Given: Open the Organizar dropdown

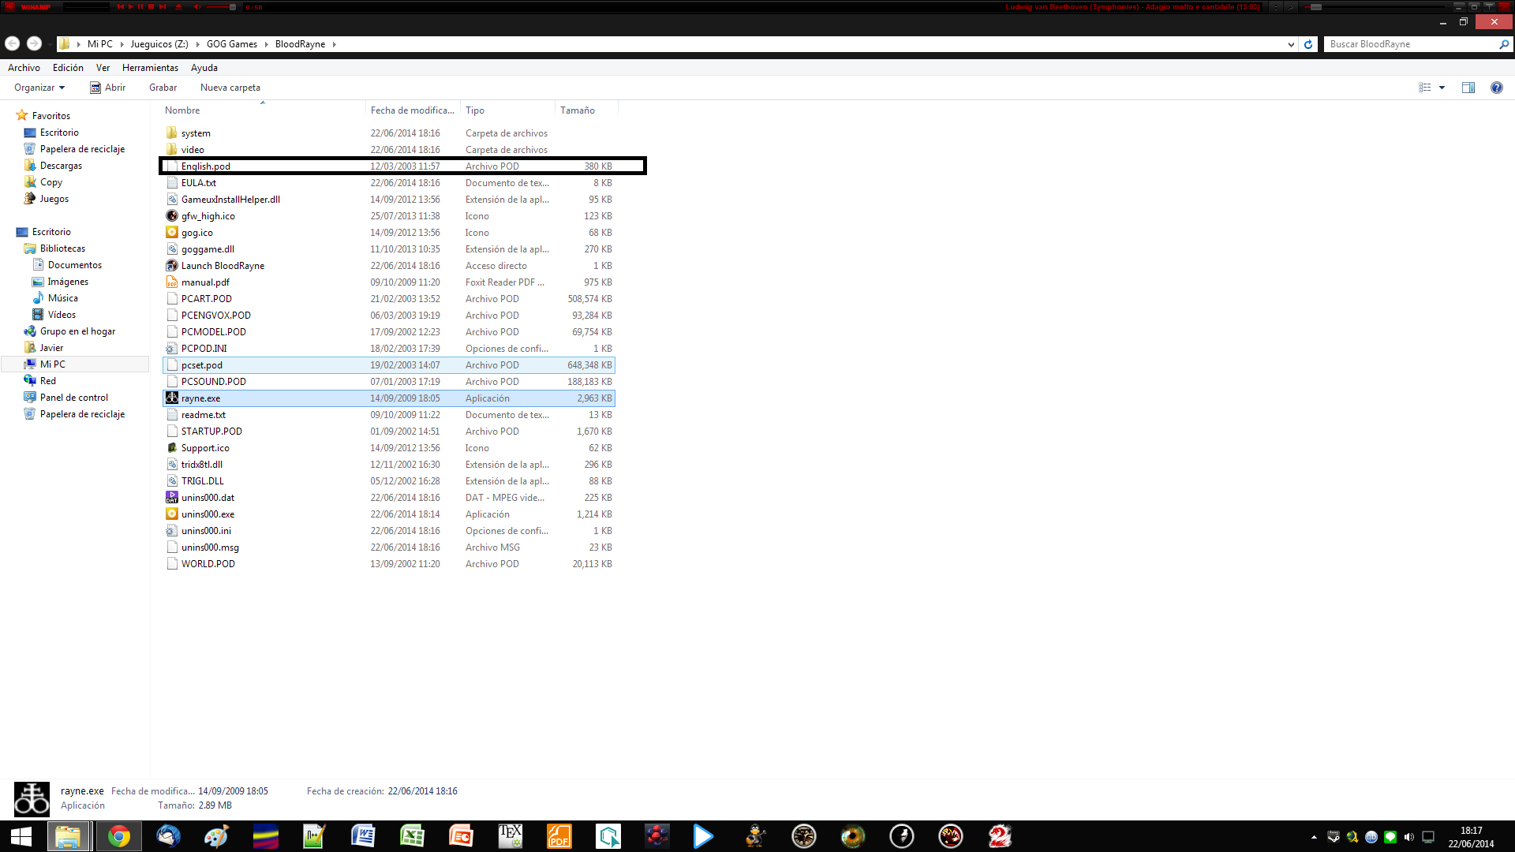Looking at the screenshot, I should click(39, 88).
